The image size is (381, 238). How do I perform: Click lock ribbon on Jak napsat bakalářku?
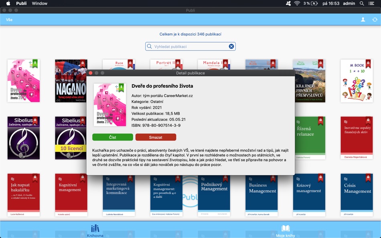coord(35,178)
